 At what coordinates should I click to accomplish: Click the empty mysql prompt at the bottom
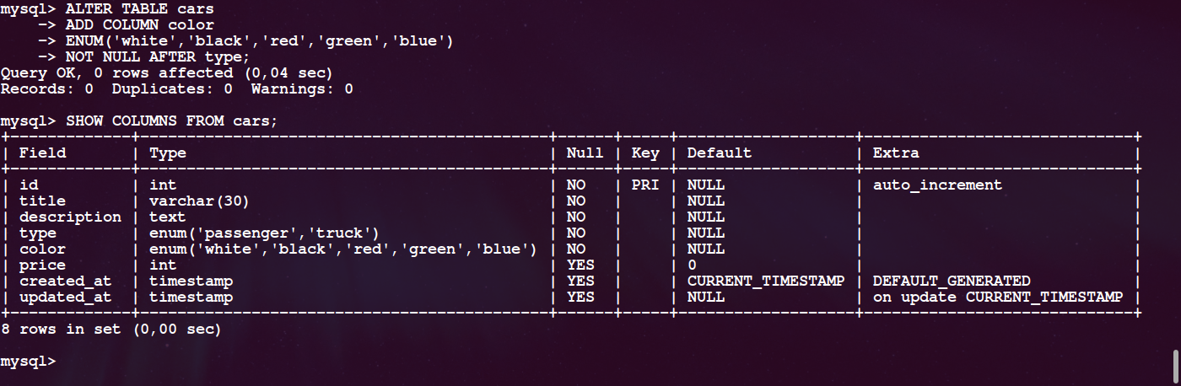pos(29,362)
